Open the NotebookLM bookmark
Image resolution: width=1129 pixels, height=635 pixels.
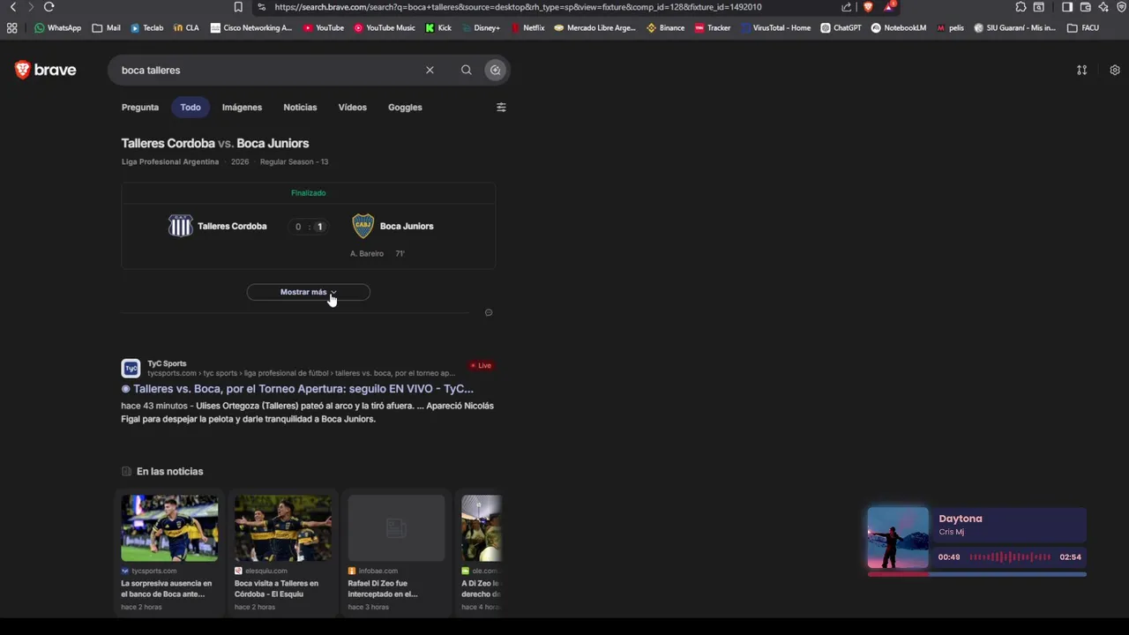tap(899, 27)
